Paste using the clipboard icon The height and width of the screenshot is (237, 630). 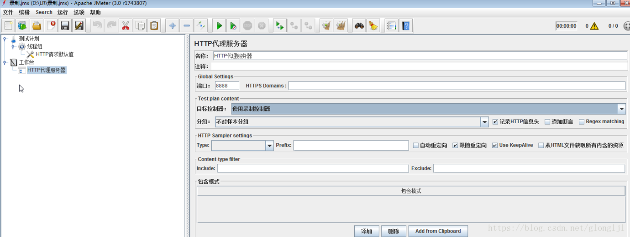154,25
